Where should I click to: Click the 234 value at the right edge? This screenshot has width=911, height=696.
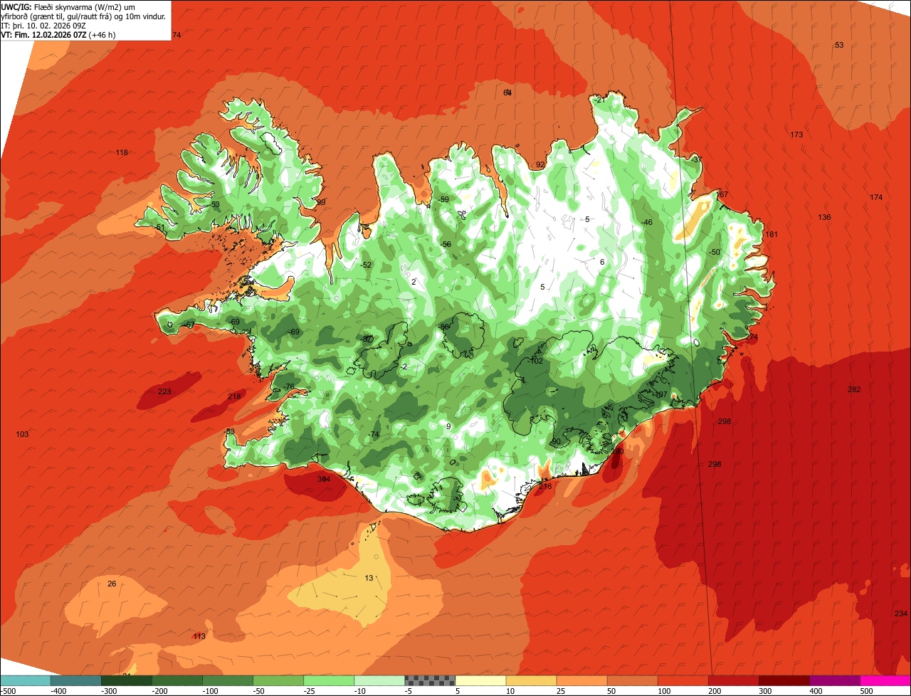point(901,613)
